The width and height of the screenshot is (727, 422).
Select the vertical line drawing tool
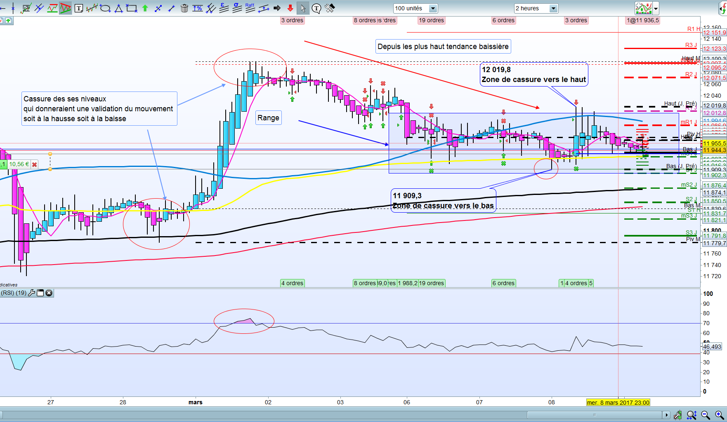(14, 8)
